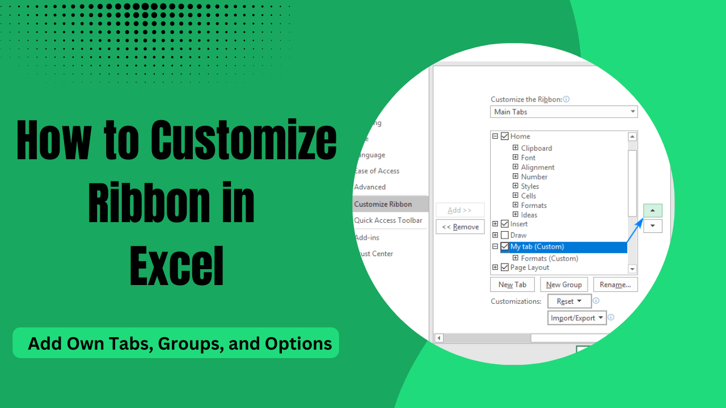Click the info icon beside Import/Export
The width and height of the screenshot is (726, 408).
point(611,318)
